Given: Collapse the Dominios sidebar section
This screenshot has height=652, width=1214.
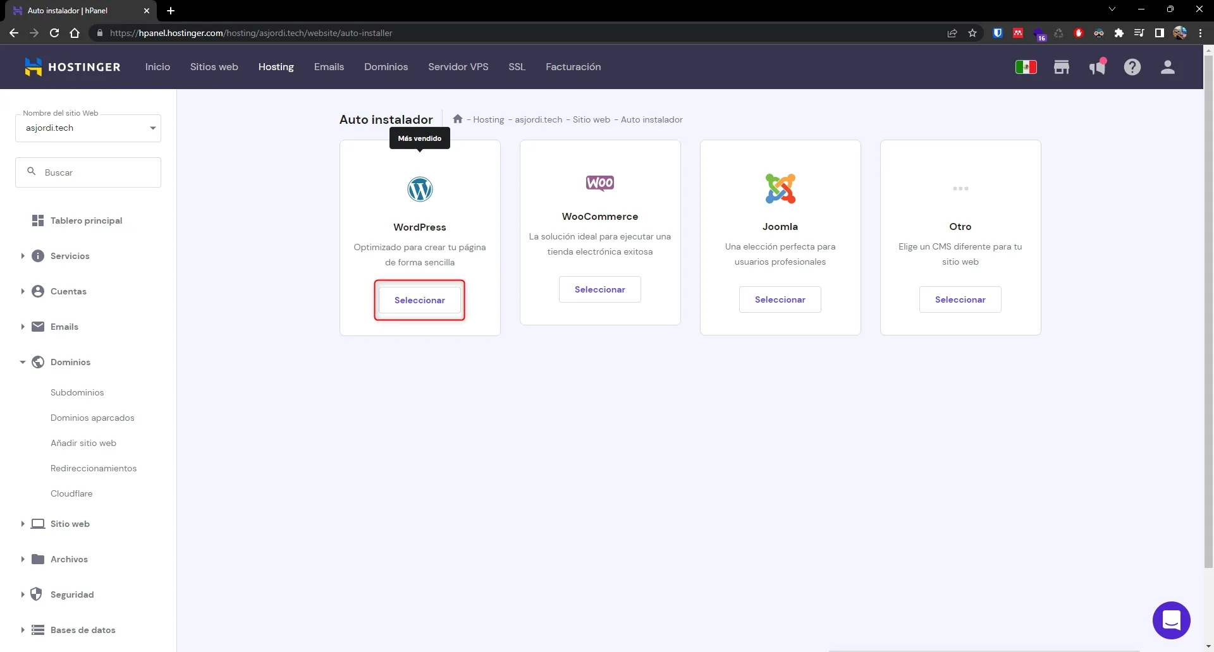Looking at the screenshot, I should 23,362.
